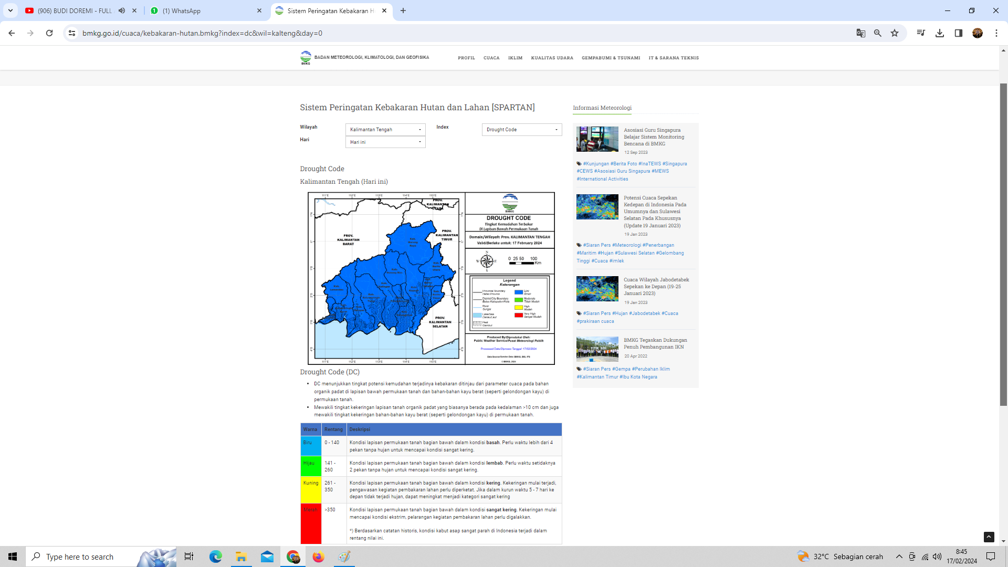Screen dimensions: 1008x567
Task: Open the Chrome profile avatar
Action: [x=978, y=33]
